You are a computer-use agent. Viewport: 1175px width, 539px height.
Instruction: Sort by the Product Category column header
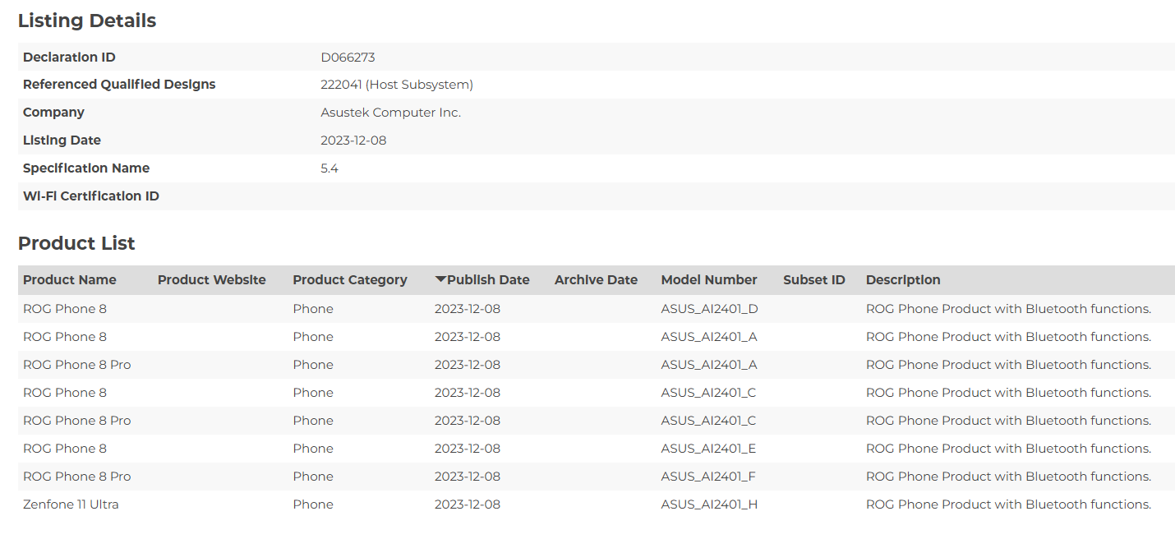[x=350, y=280]
